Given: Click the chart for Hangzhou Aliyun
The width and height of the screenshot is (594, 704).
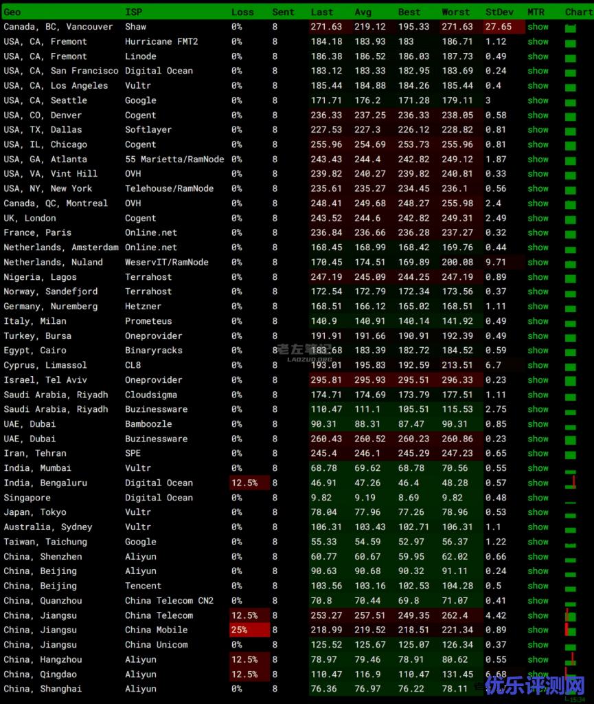Looking at the screenshot, I should 570,659.
